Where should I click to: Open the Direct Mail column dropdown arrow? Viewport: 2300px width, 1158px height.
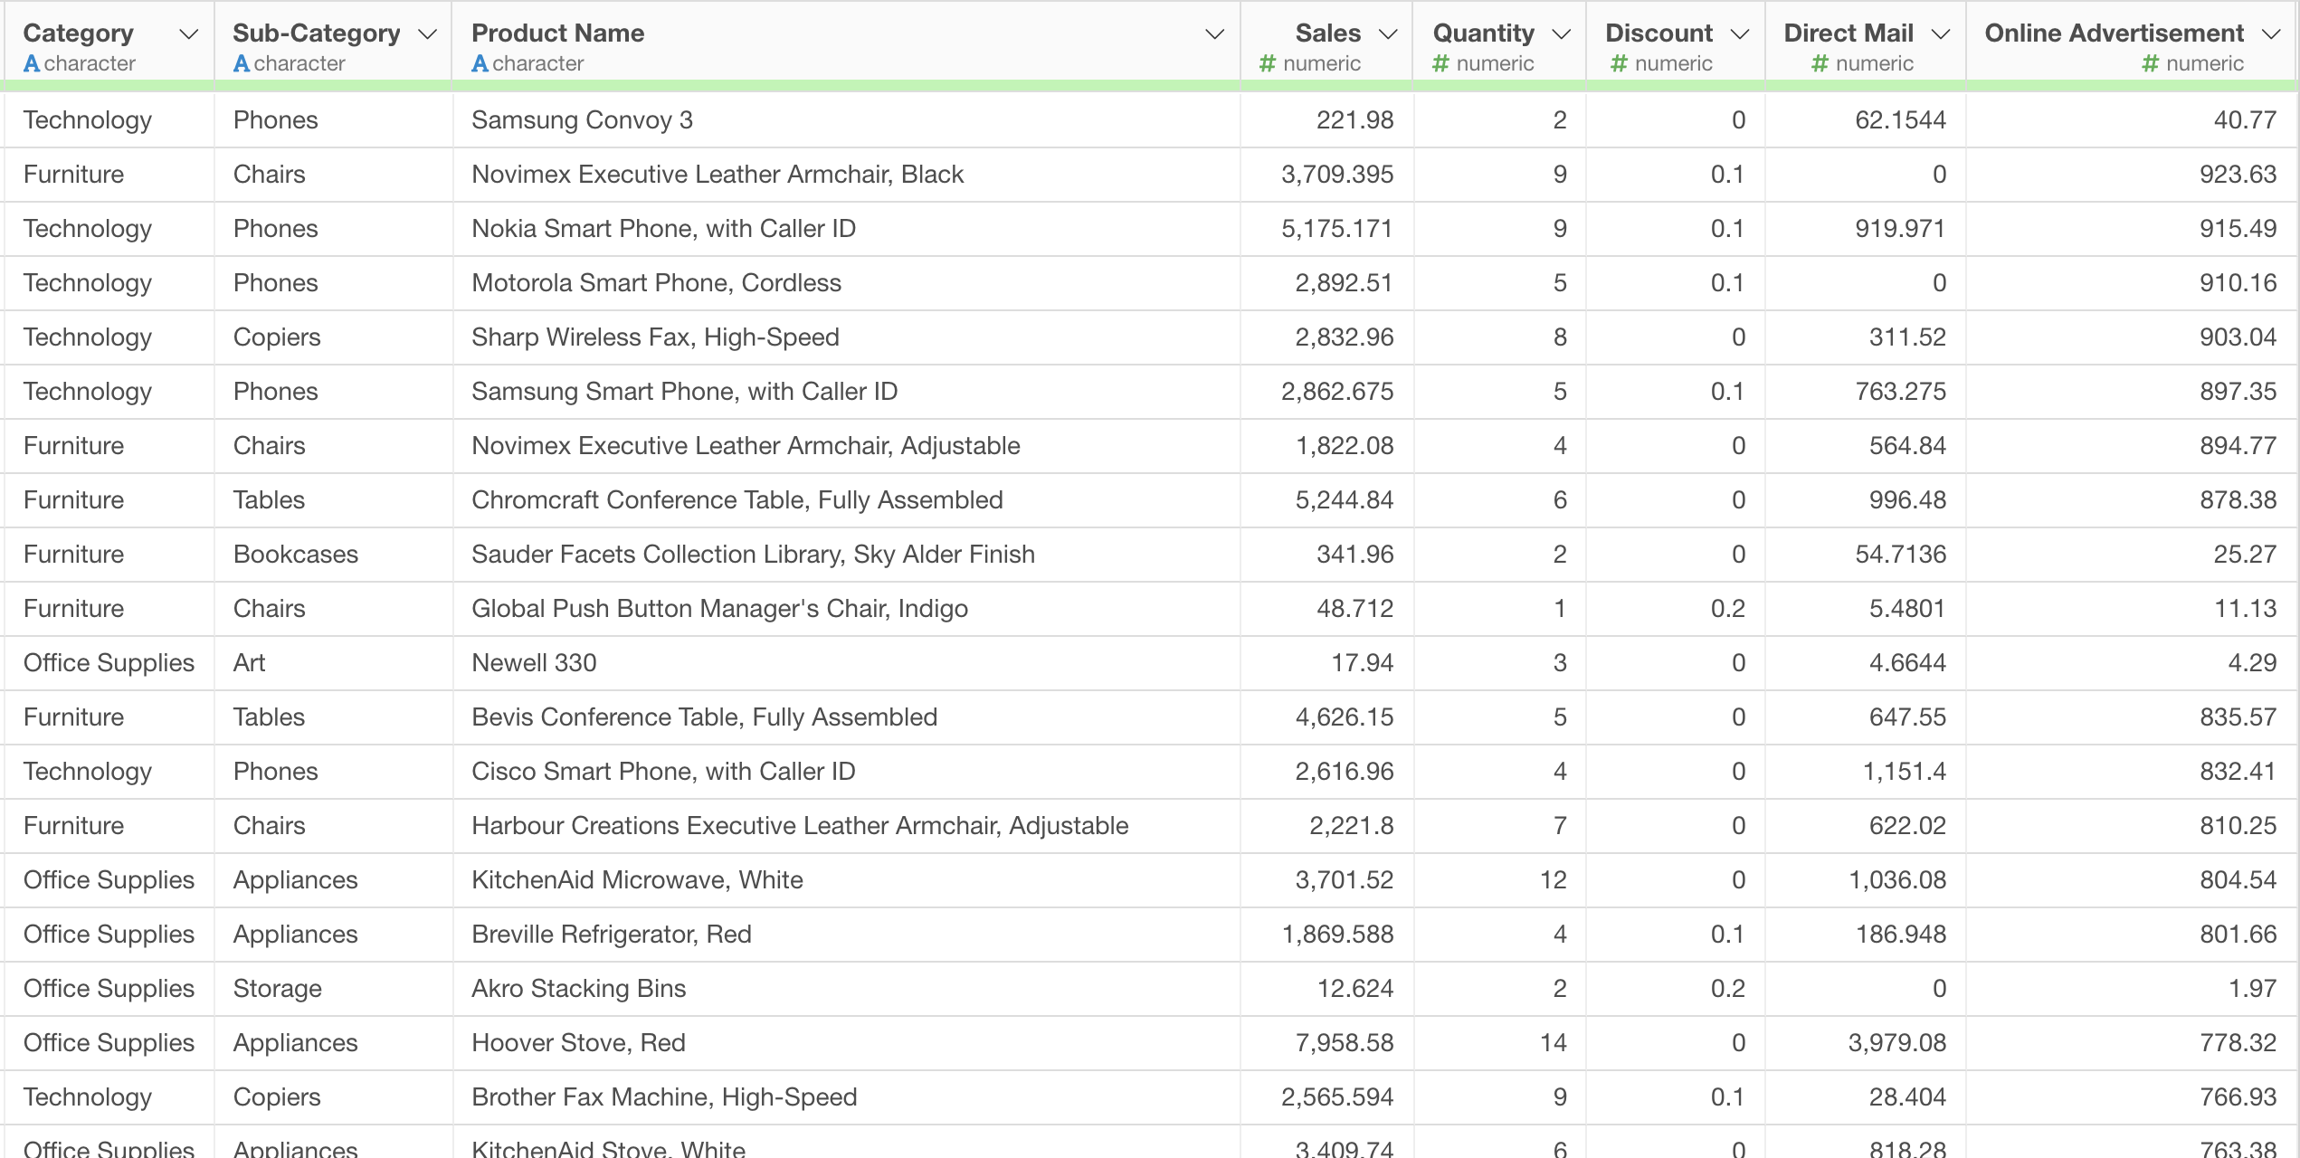tap(1940, 34)
